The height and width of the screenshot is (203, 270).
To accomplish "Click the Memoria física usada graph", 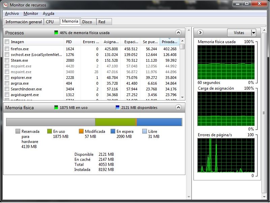I will 226,62.
